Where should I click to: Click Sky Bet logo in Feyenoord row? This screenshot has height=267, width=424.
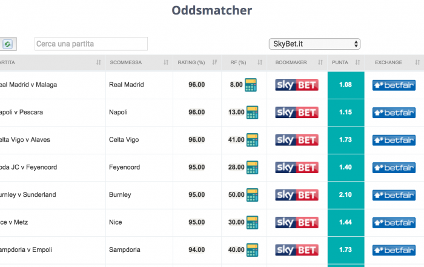point(297,168)
